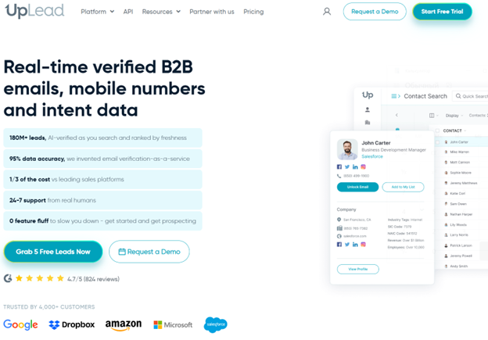
Task: Open the API navigation link
Action: (128, 12)
